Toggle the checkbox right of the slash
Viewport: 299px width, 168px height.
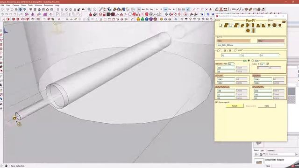coord(230,51)
